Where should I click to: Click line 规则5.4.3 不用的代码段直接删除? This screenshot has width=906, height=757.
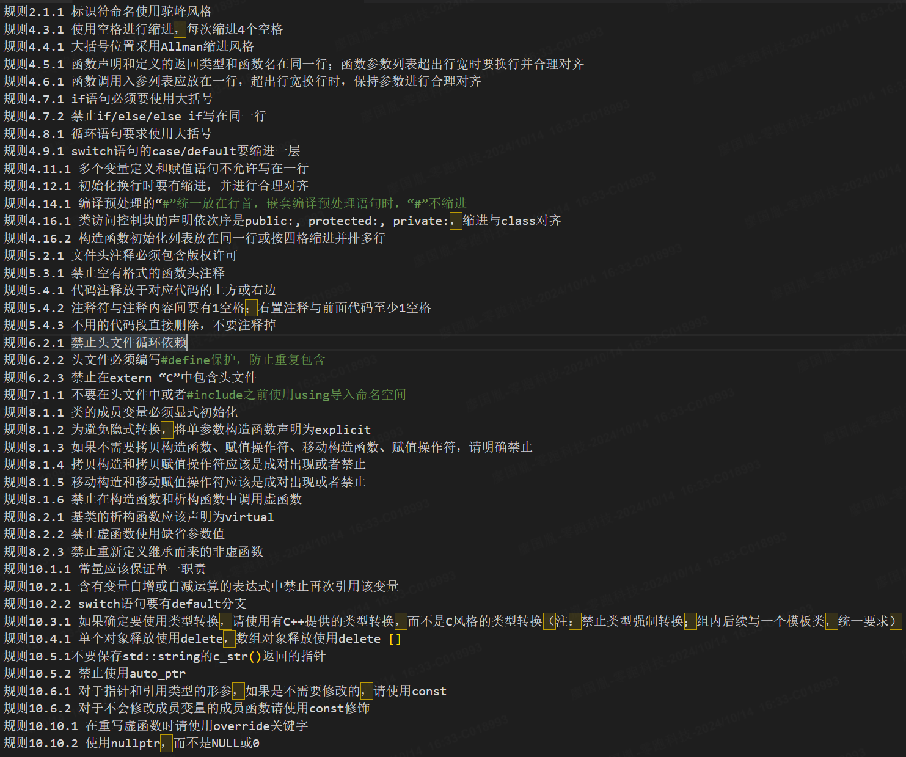pyautogui.click(x=140, y=325)
